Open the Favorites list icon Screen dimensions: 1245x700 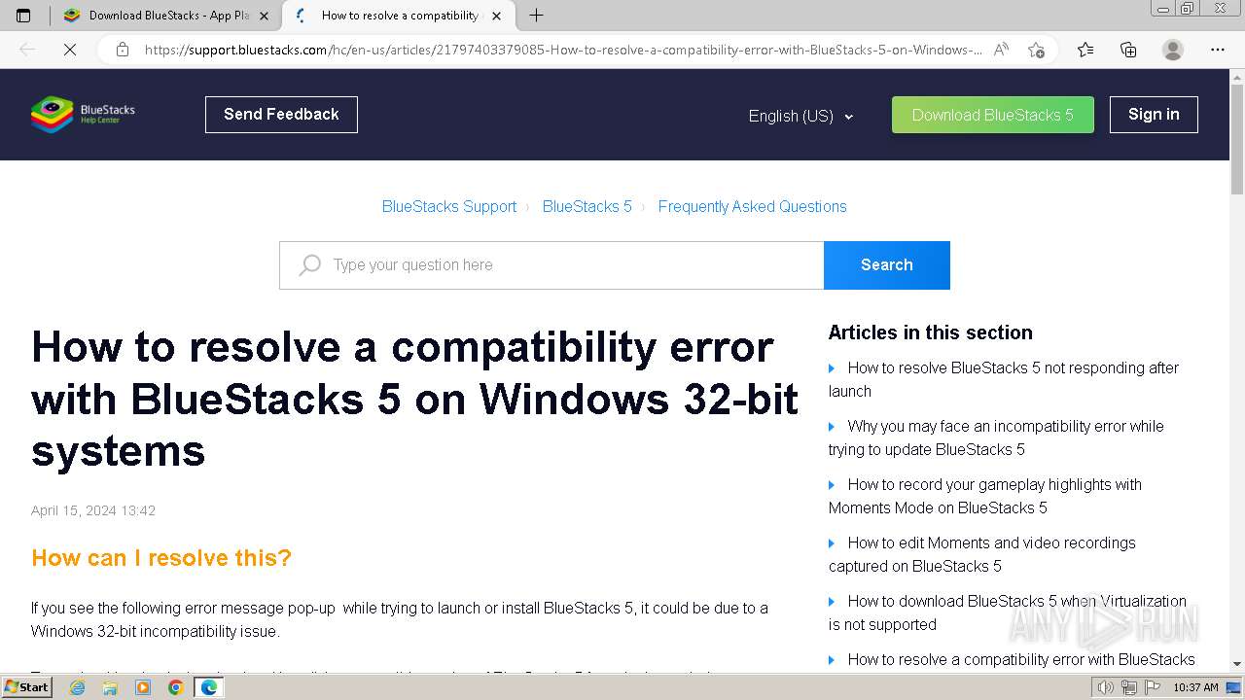tap(1085, 50)
